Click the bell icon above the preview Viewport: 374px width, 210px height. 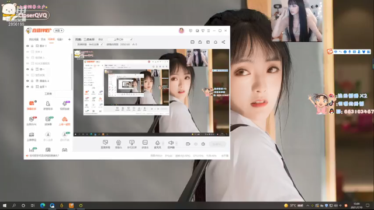pyautogui.click(x=216, y=42)
